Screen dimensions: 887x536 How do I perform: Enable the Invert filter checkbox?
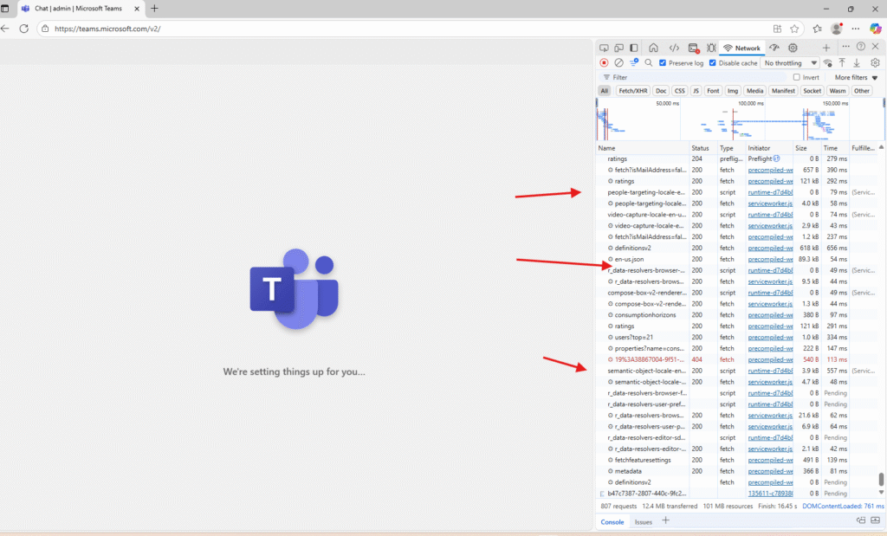pos(797,77)
